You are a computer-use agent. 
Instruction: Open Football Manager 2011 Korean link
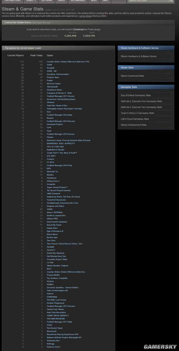coord(61,96)
